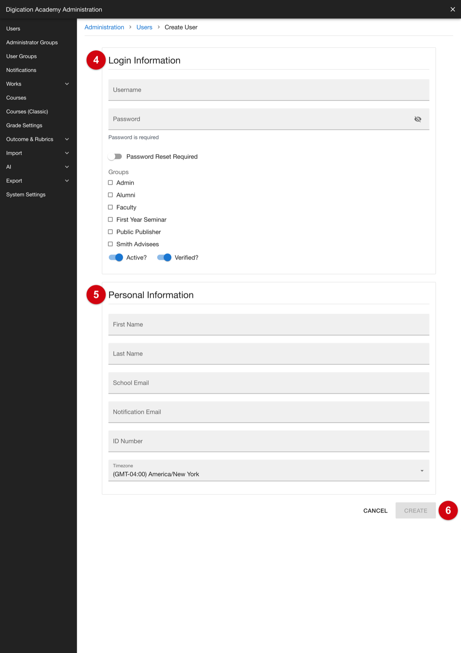
Task: Check the Admin group checkbox
Action: tap(110, 182)
